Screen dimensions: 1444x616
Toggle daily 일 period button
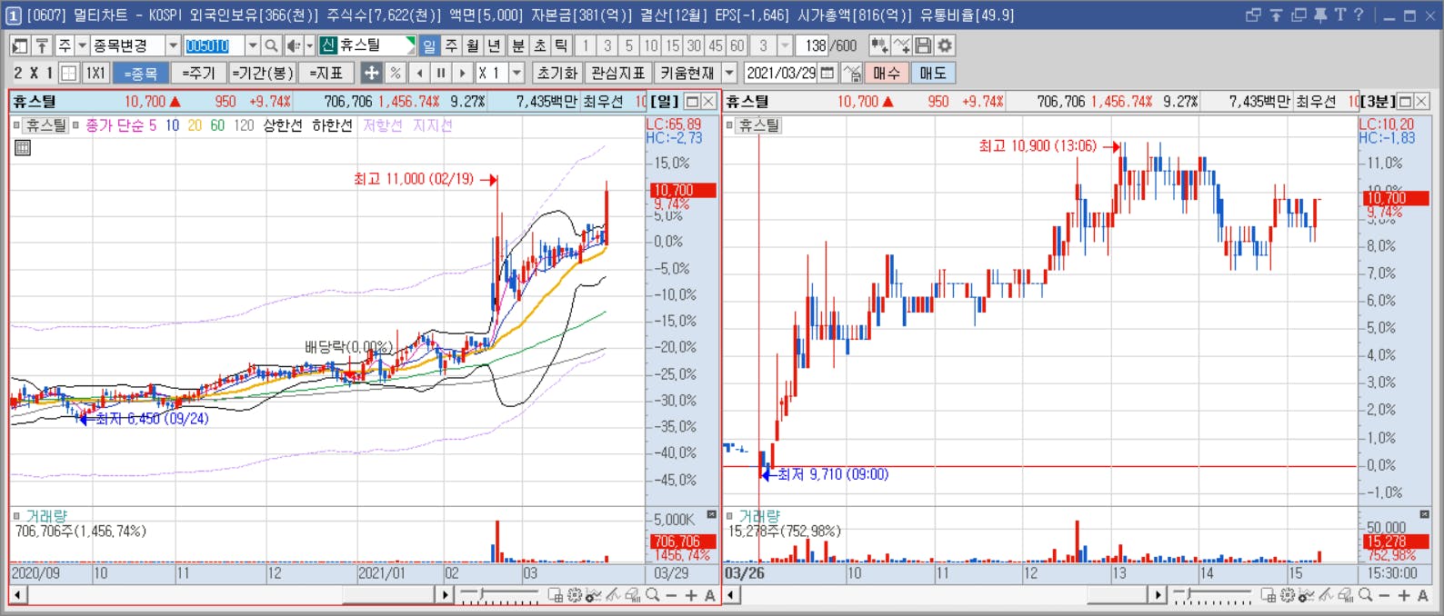[x=429, y=45]
